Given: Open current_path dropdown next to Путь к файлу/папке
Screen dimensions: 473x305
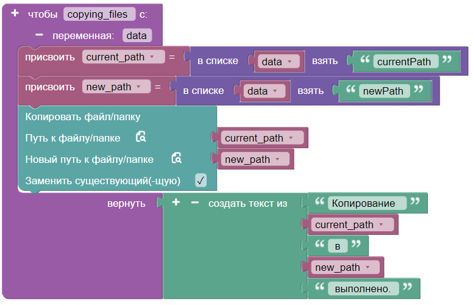Looking at the screenshot, I should 263,138.
